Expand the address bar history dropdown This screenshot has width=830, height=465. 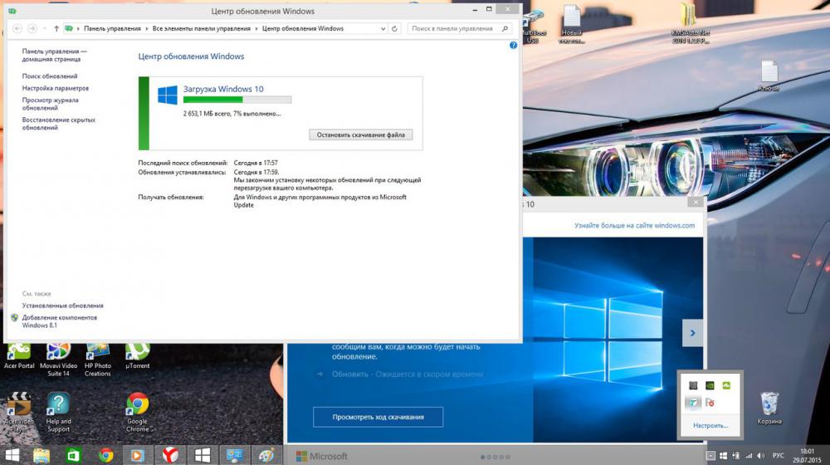[x=383, y=28]
